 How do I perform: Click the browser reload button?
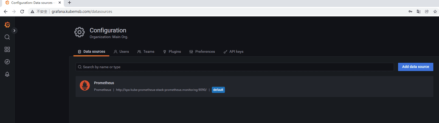click(x=22, y=12)
